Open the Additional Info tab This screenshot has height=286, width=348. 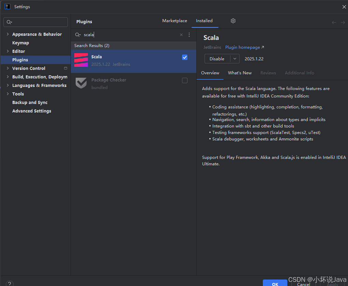(x=299, y=73)
